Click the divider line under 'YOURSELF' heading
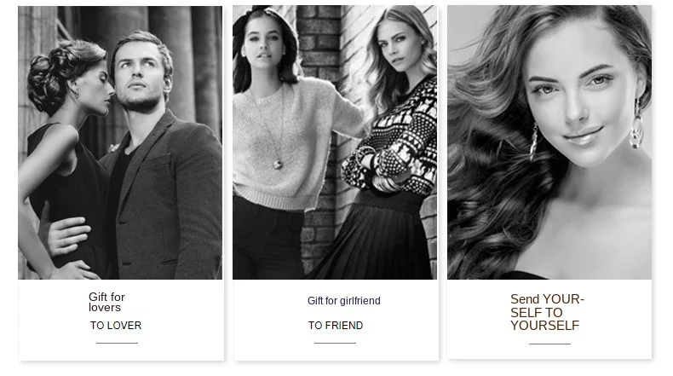673x376 pixels. click(x=549, y=344)
